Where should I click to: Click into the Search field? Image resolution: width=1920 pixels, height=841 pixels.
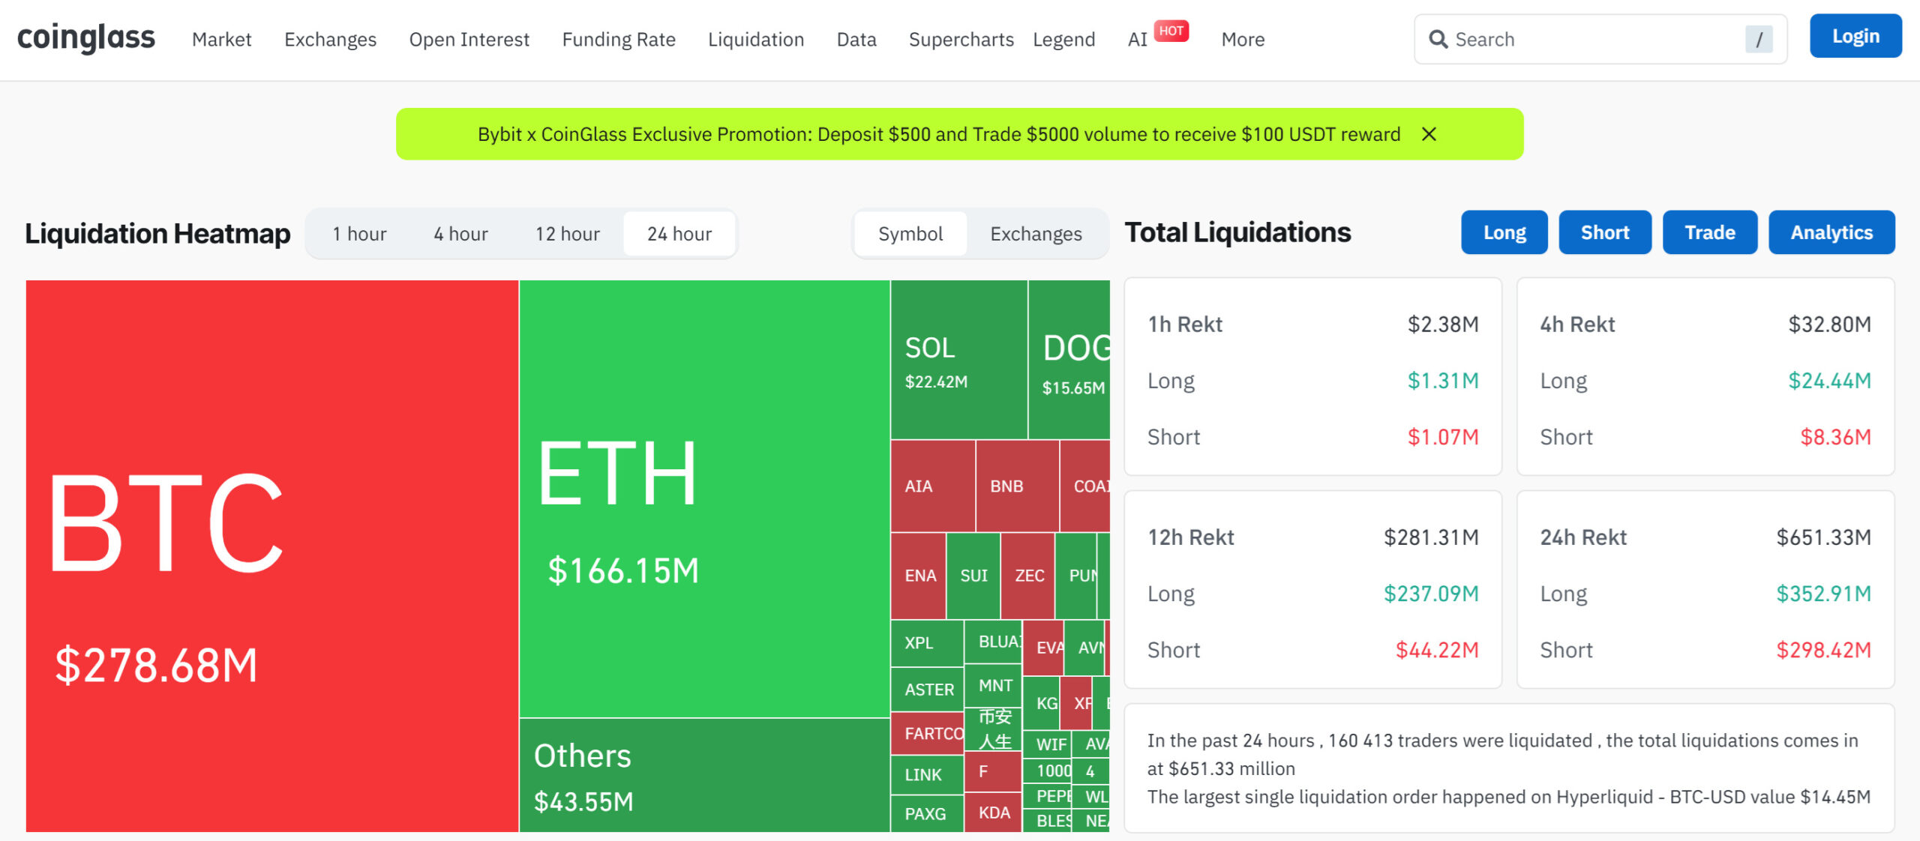tap(1590, 40)
